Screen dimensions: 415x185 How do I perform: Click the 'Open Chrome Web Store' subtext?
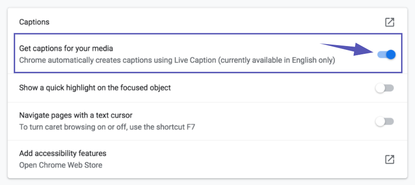tap(60, 165)
